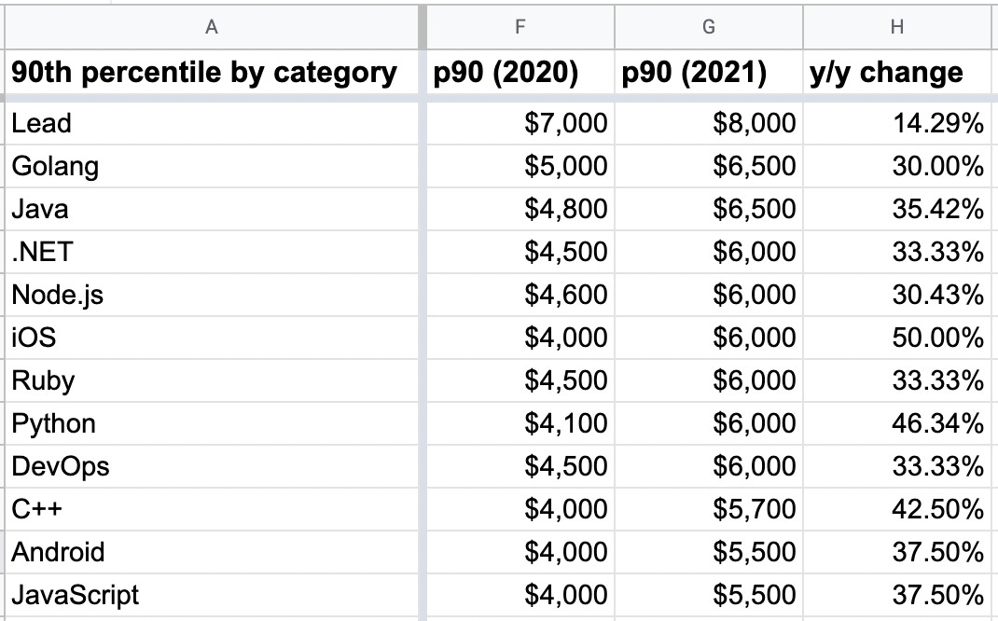Screen dimensions: 998x621
Task: Select column A header
Action: pos(212,27)
